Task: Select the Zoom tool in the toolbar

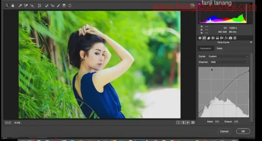Action: click(x=7, y=6)
